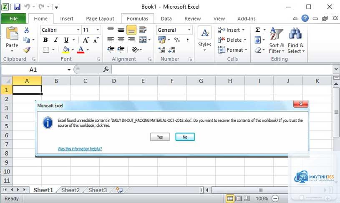Image resolution: width=340 pixels, height=203 pixels.
Task: Toggle the highlighted Bottom Align button
Action: point(131,30)
